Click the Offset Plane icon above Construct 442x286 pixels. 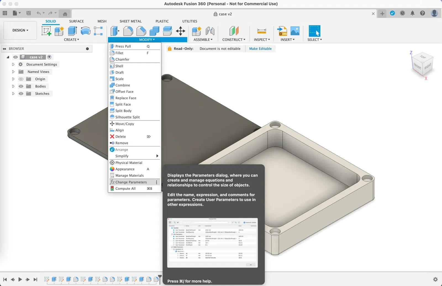pyautogui.click(x=234, y=31)
